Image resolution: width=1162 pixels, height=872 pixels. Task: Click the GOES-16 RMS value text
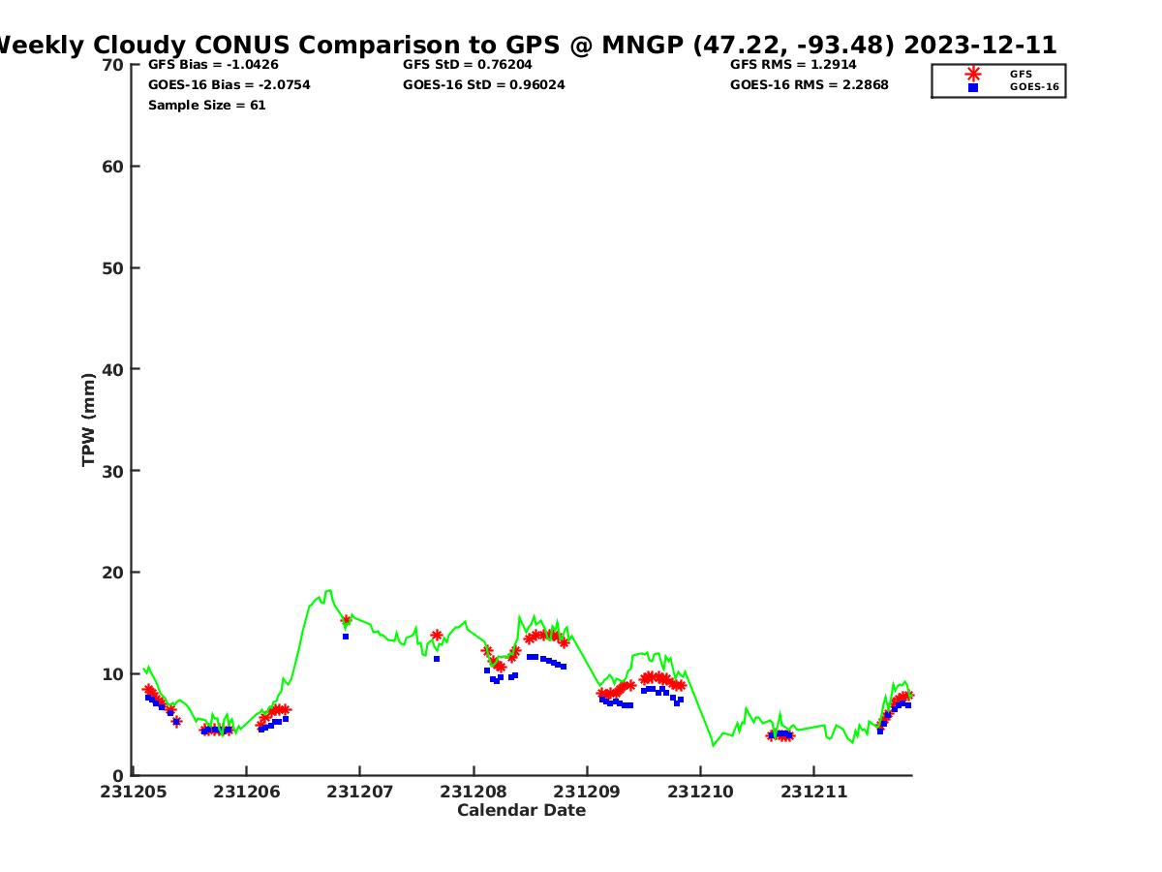pos(809,85)
